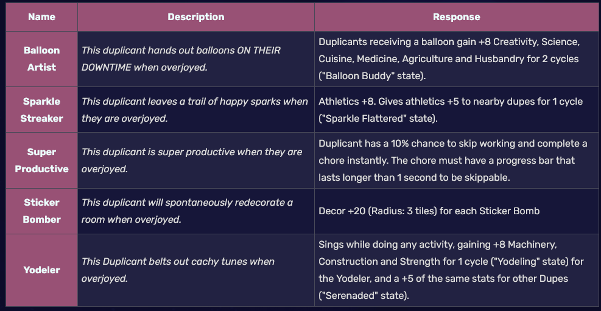Click the Response column header
This screenshot has width=601, height=311.
pos(456,17)
